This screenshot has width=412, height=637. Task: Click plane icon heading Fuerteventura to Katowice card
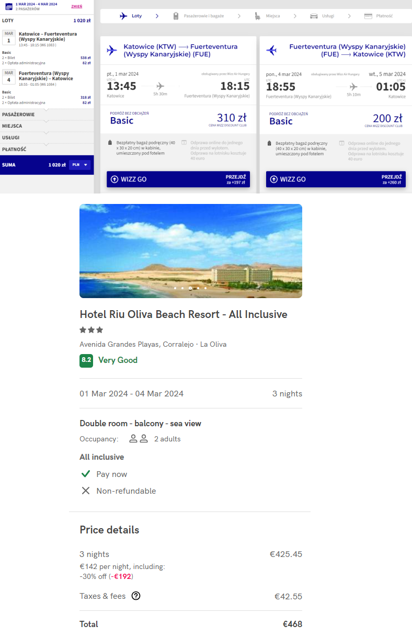(x=271, y=50)
